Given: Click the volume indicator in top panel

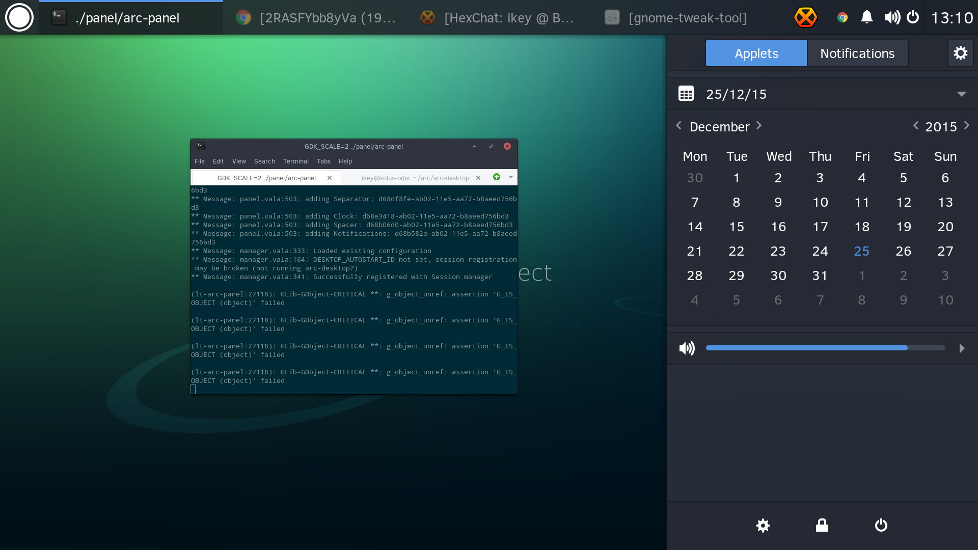Looking at the screenshot, I should 892,18.
